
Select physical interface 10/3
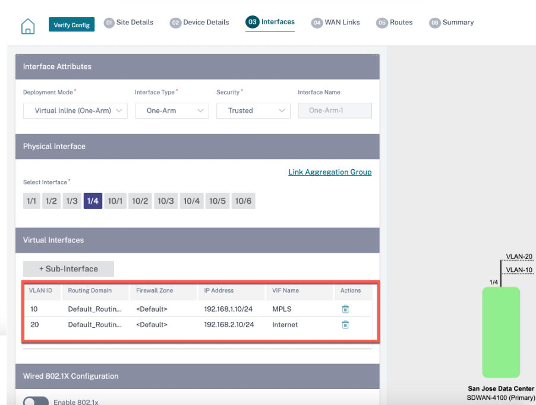[x=166, y=201]
